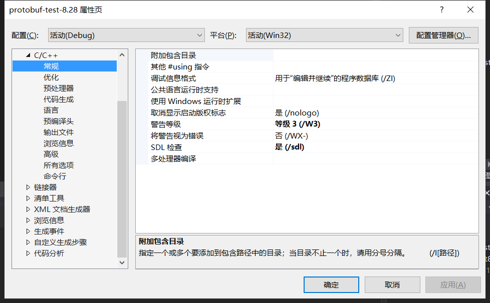Viewport: 490px width, 303px height.
Task: Expand the XML 文档生成器 node
Action: (x=28, y=209)
